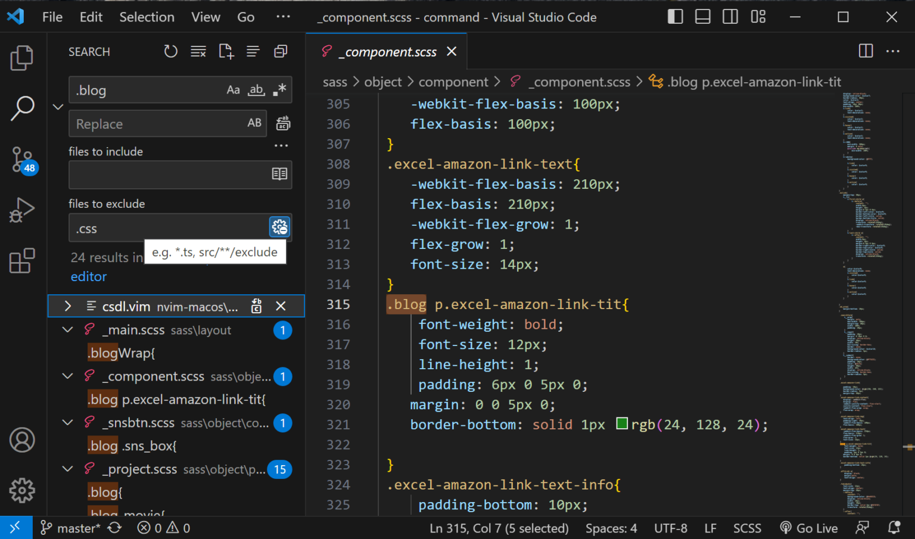This screenshot has height=539, width=915.
Task: Collapse the _snsbtn.scss results
Action: click(67, 422)
